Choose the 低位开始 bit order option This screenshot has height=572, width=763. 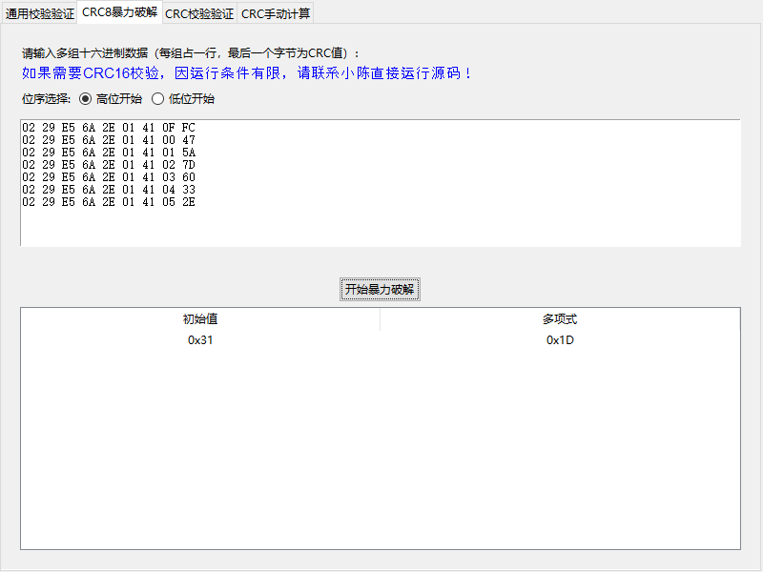(x=183, y=99)
